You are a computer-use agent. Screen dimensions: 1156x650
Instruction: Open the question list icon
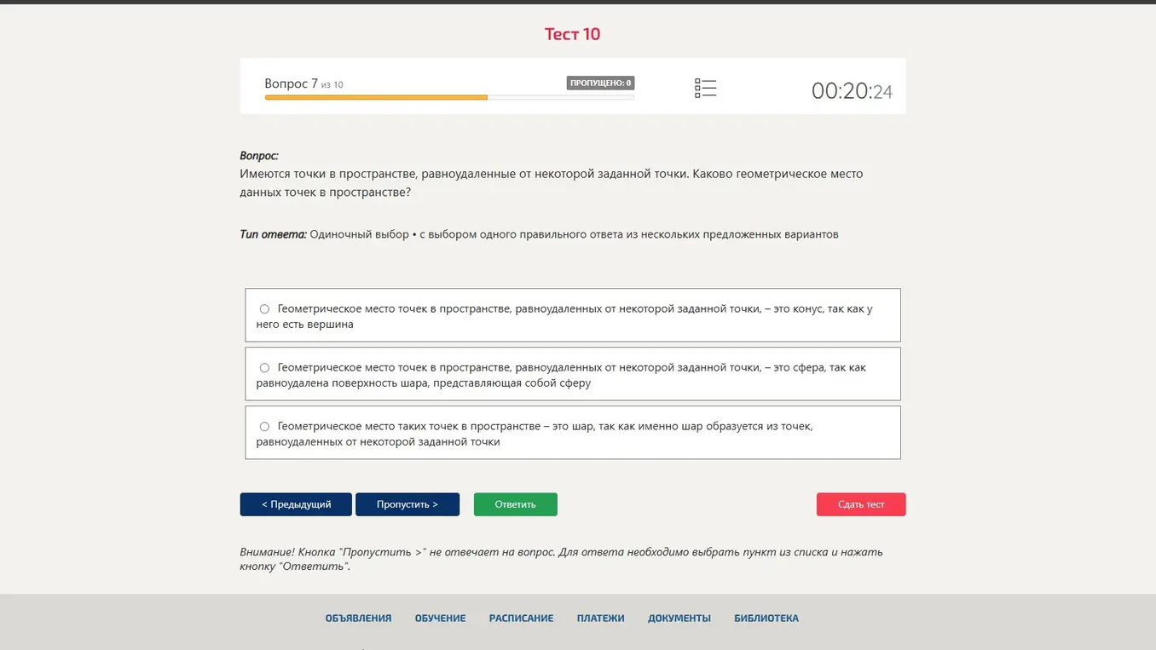pos(705,88)
